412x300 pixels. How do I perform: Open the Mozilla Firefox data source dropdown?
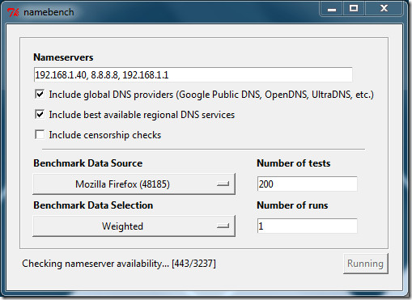[134, 184]
